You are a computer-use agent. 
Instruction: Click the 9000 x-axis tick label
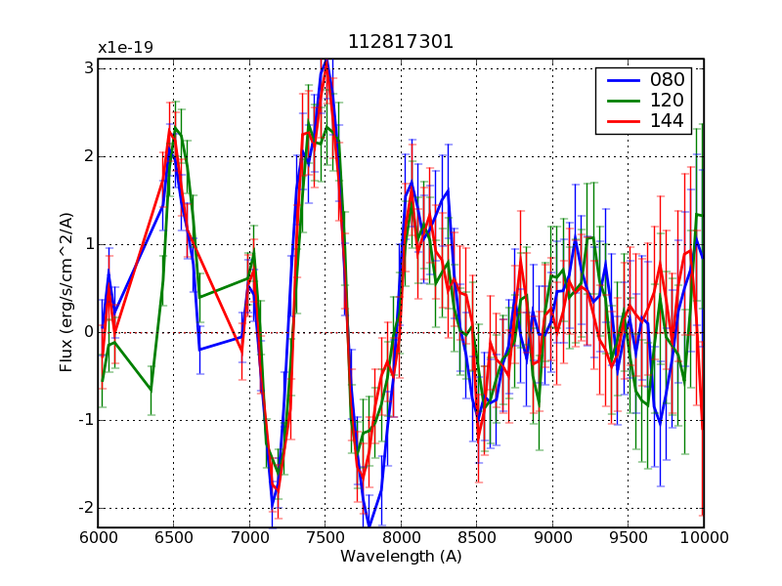pyautogui.click(x=552, y=537)
